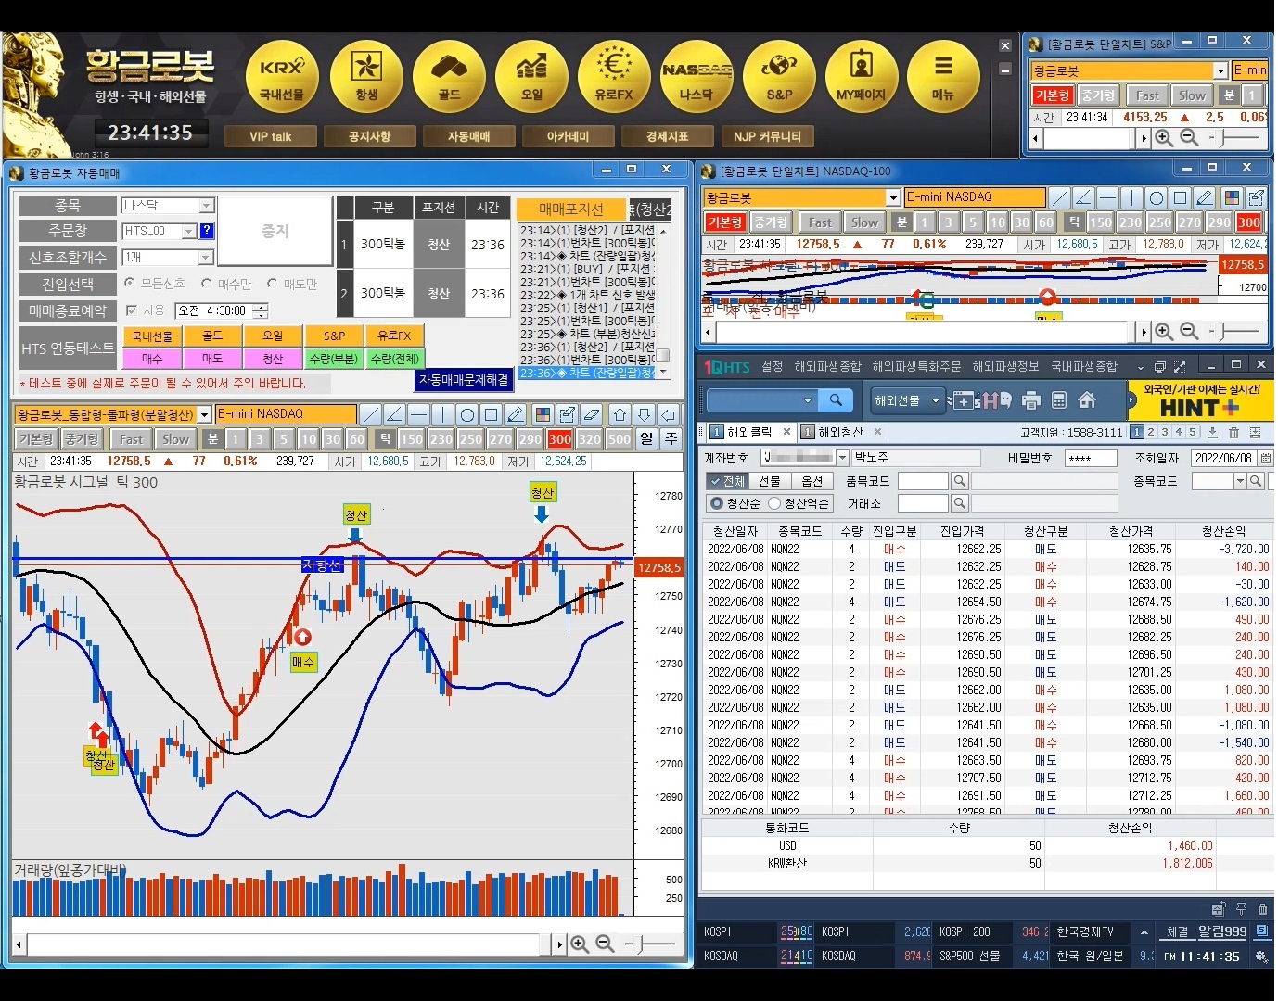Expand 종목코드 dropdown in HTS

(1240, 481)
